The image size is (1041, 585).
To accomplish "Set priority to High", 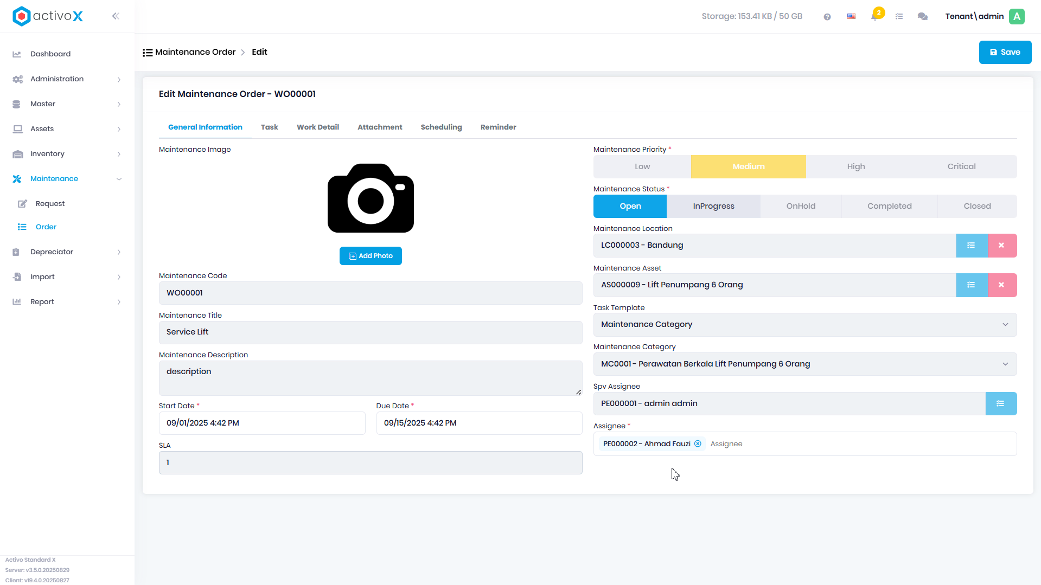I will pos(856,167).
